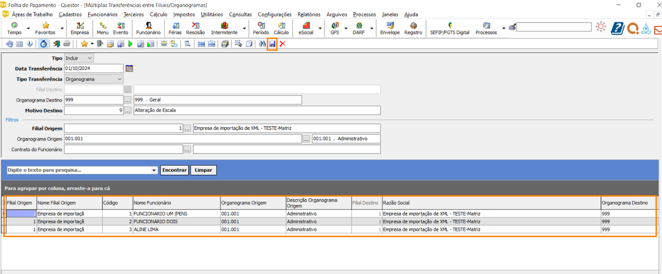Expand the Tempo dropdown arrow

tap(29, 29)
